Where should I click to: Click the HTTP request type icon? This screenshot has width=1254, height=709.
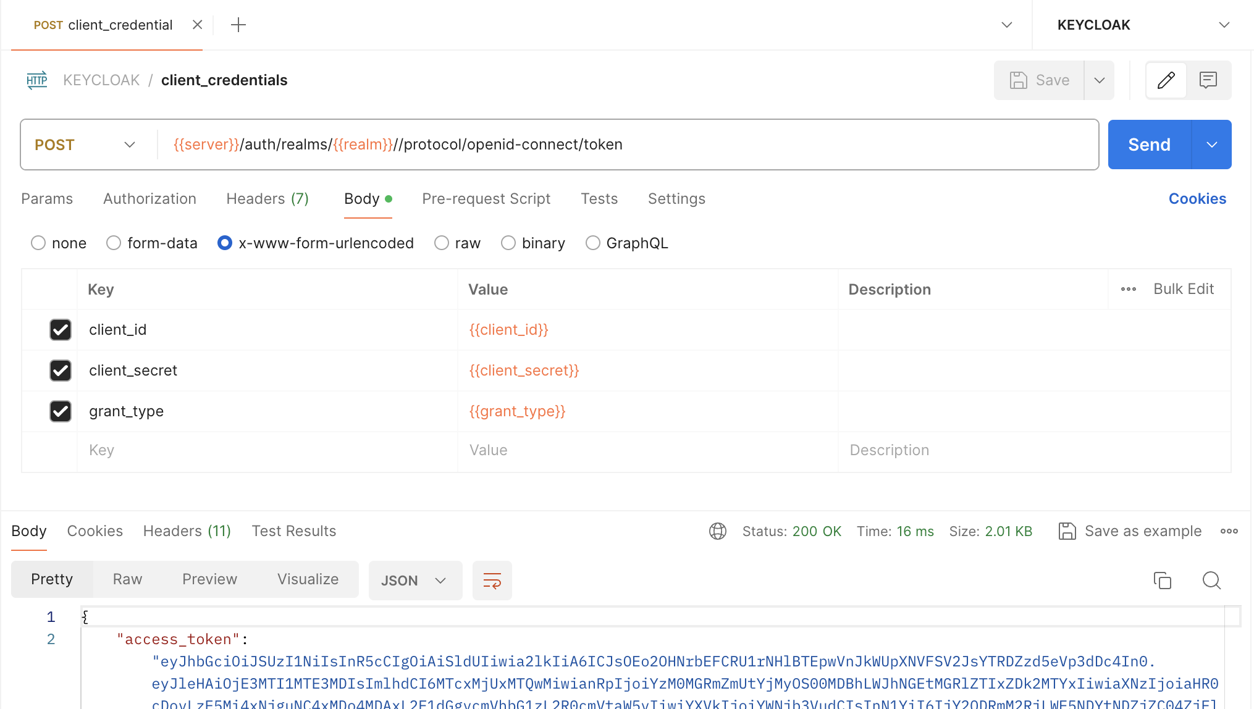[x=37, y=80]
